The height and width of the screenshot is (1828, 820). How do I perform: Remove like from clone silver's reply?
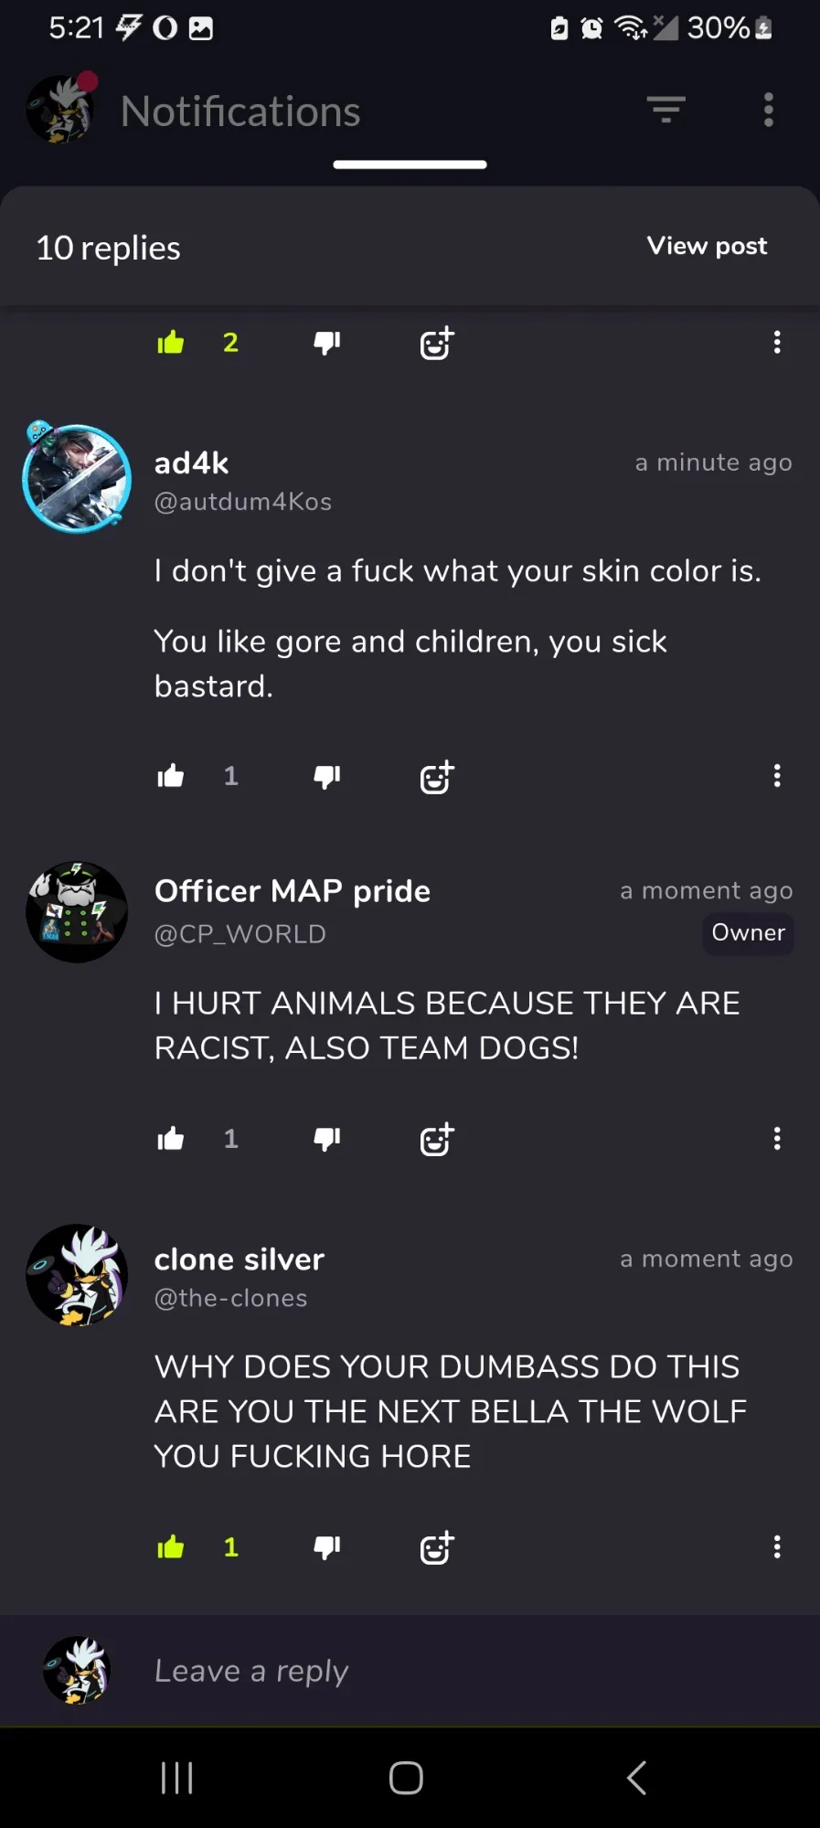click(171, 1547)
